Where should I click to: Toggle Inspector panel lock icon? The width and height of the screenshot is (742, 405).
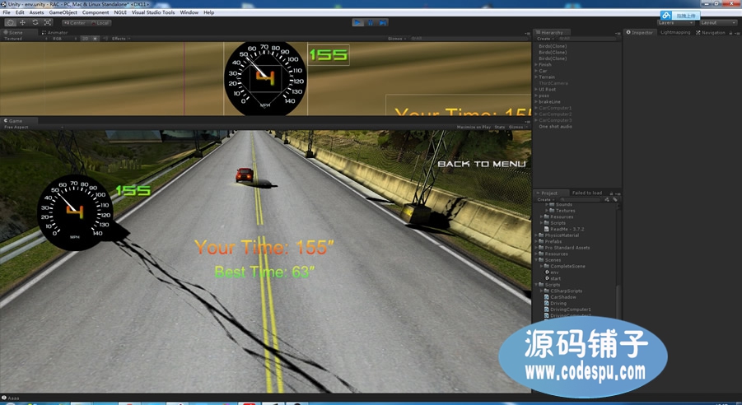point(730,33)
